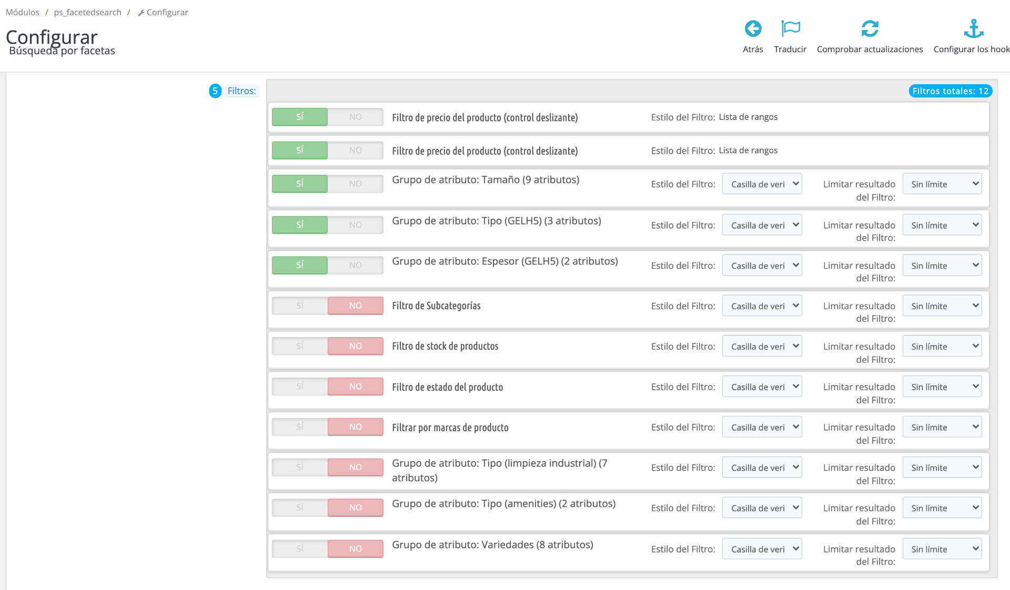Click the Traducir flag icon
The width and height of the screenshot is (1010, 590).
pos(790,28)
